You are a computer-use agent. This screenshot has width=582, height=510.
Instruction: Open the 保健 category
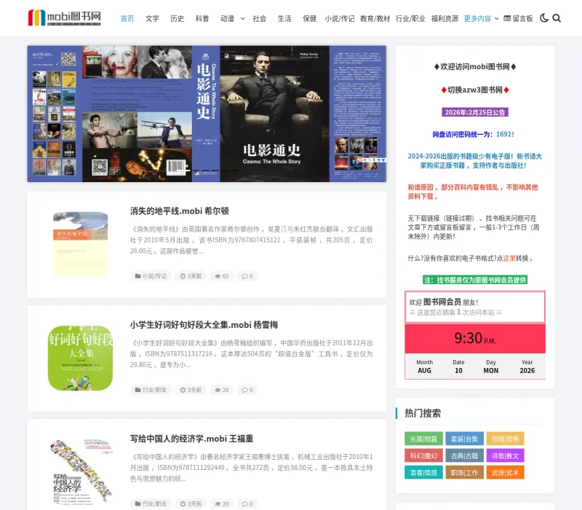tap(310, 18)
